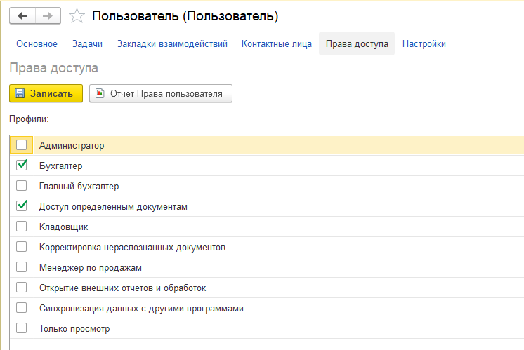Disable Доступ определенным документам checkbox
Viewport: 524px width, 350px height.
pyautogui.click(x=22, y=206)
